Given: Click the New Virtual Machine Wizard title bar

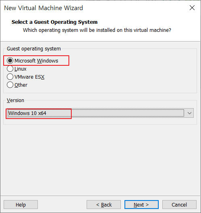Looking at the screenshot, I should click(95, 8).
